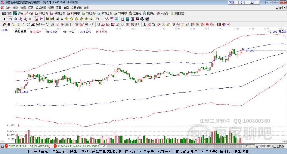Open the 帮助 menu
The image size is (287, 154).
click(86, 8)
